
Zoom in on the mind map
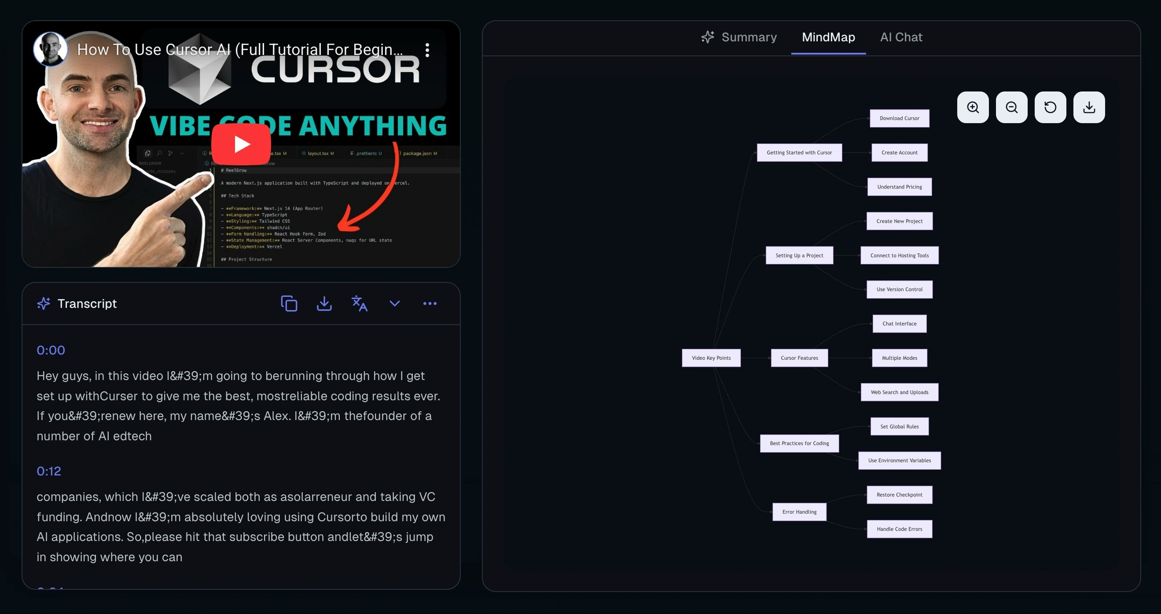(973, 107)
